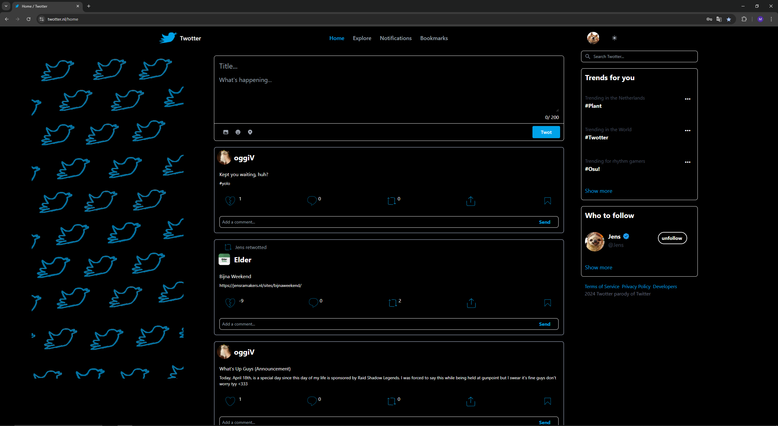Like oggiV's 'Kept you waiting' tweet
Viewport: 778px width, 426px height.
click(x=230, y=201)
